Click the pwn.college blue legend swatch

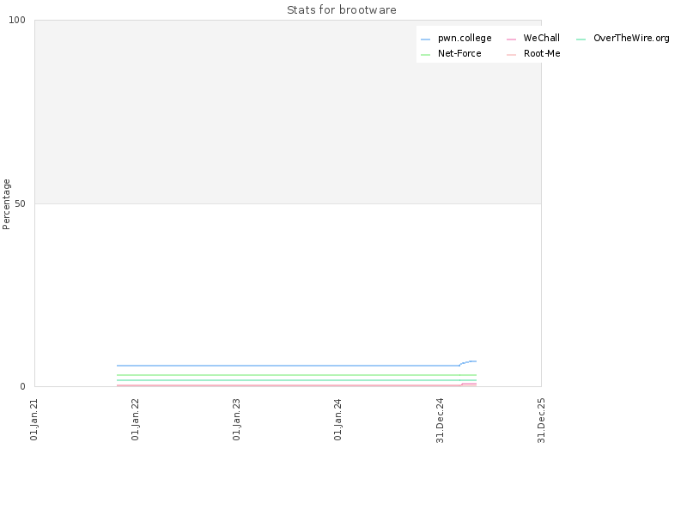coord(425,39)
